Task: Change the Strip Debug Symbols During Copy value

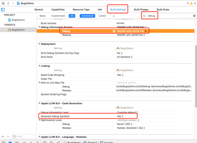Action: (120, 53)
